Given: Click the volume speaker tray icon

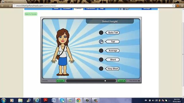Looking at the screenshot, I should [x=153, y=100].
